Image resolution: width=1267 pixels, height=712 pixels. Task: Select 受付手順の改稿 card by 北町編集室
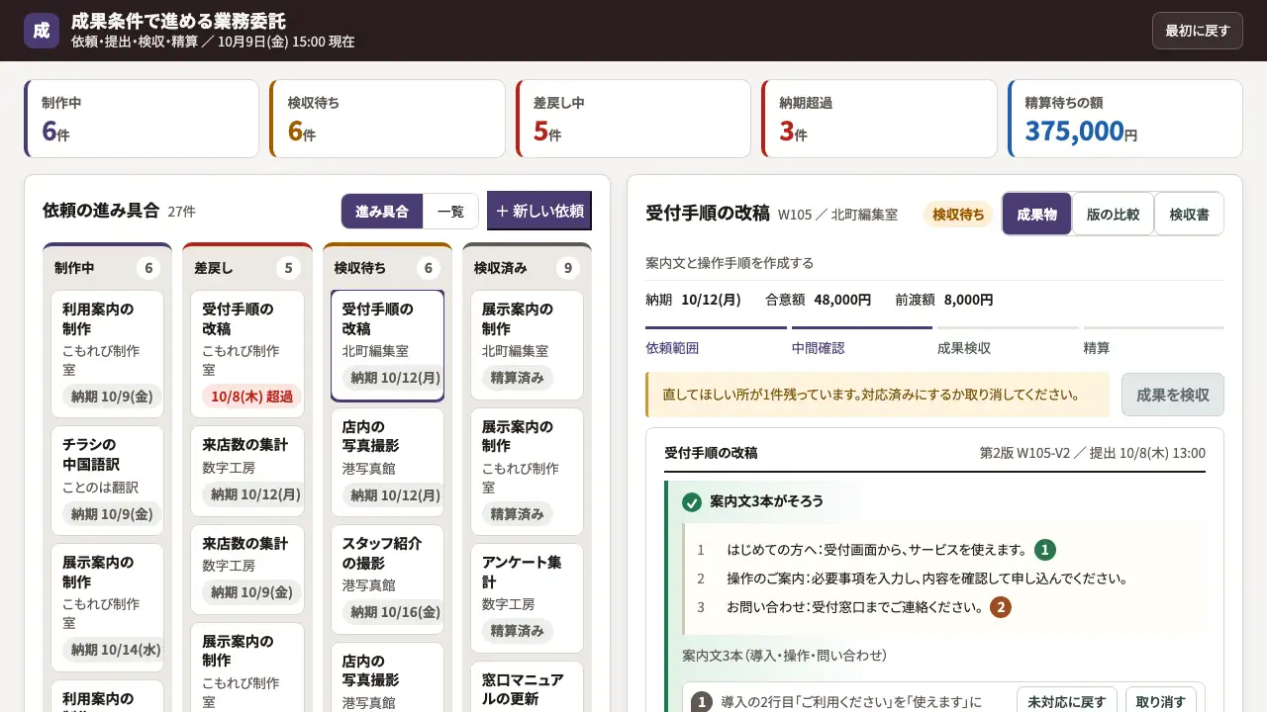387,345
